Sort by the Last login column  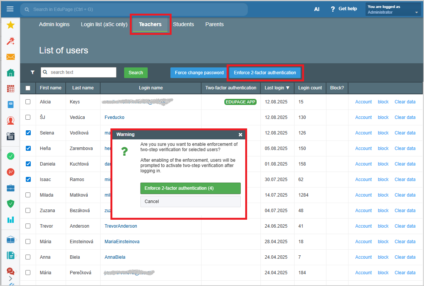[277, 88]
